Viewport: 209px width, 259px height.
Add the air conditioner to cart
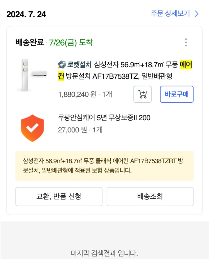point(142,94)
